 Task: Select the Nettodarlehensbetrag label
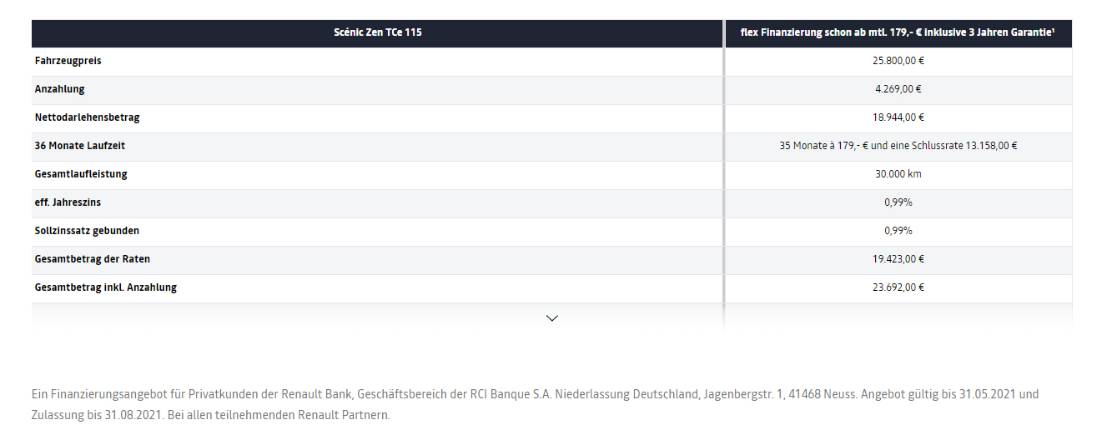[88, 117]
